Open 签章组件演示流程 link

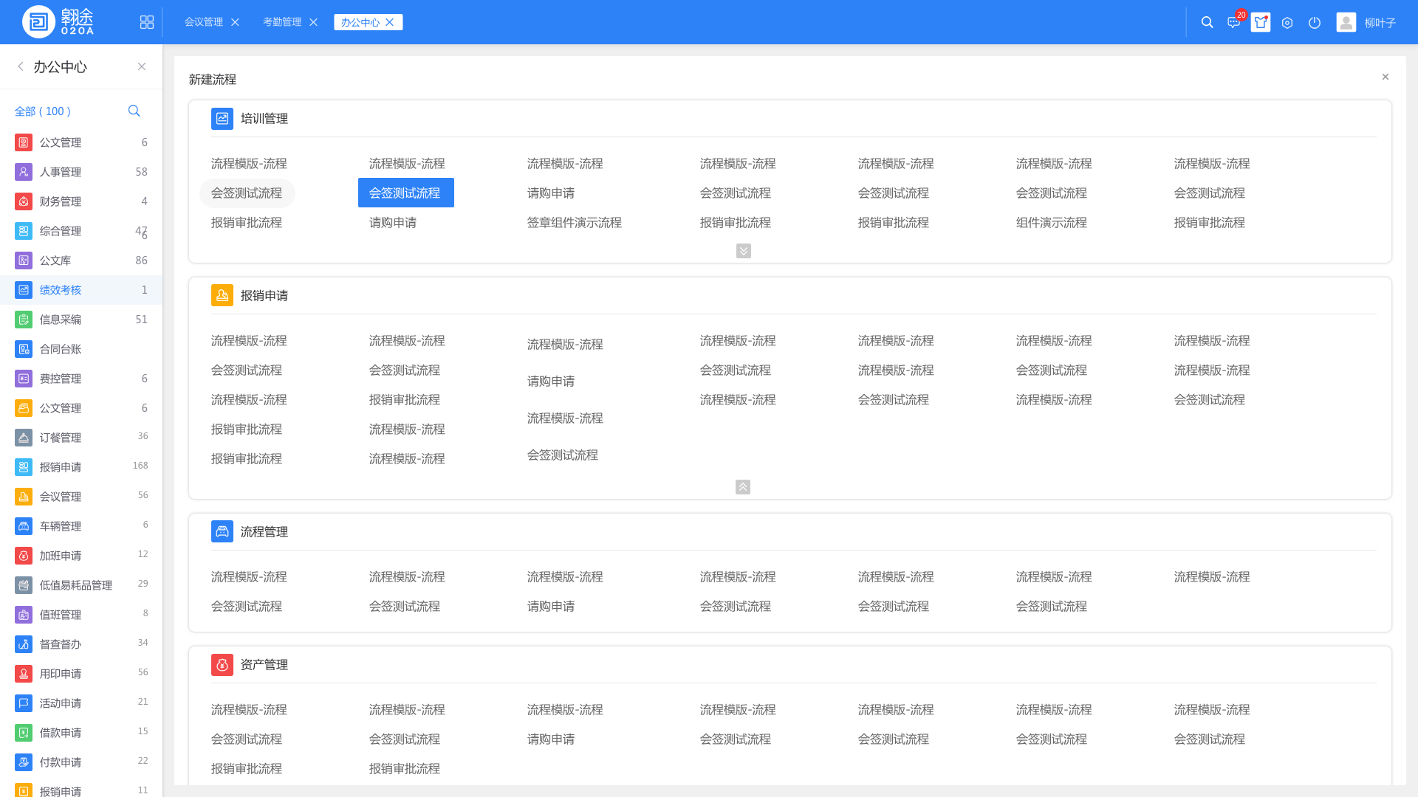pos(574,222)
